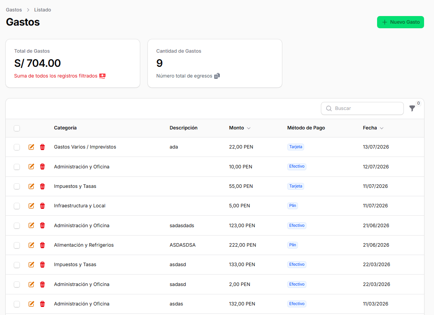Screen dimensions: 434x315
Task: Delete the 10,00 PEN expense row
Action: click(42, 166)
